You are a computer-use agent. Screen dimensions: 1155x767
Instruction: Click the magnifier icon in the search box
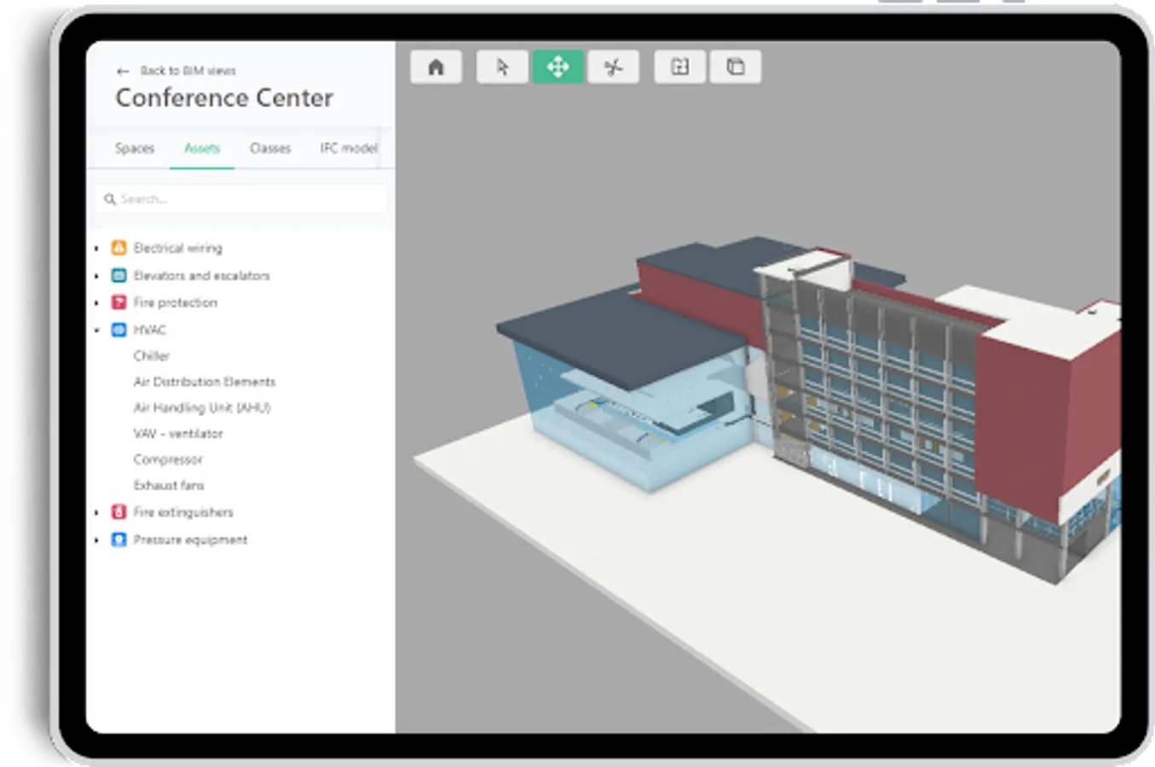(x=110, y=199)
